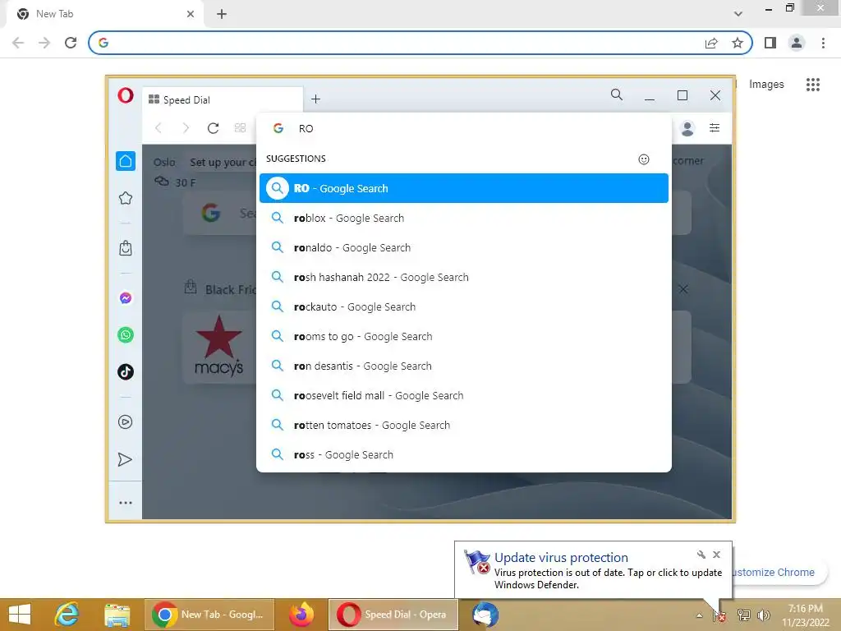Click the Opera address field containing RO
The image size is (841, 631).
point(464,128)
